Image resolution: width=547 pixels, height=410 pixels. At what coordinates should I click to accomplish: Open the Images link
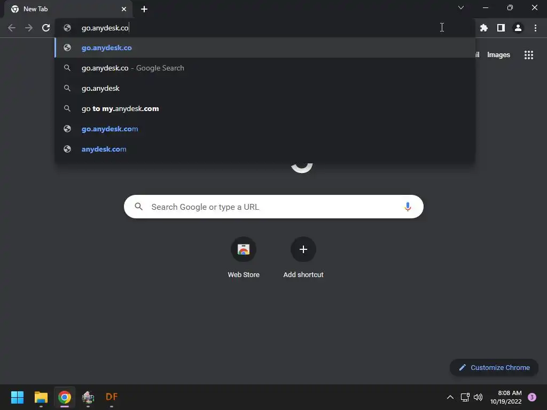[498, 55]
